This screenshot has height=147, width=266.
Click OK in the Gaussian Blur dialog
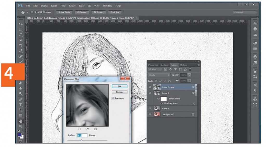click(x=119, y=87)
